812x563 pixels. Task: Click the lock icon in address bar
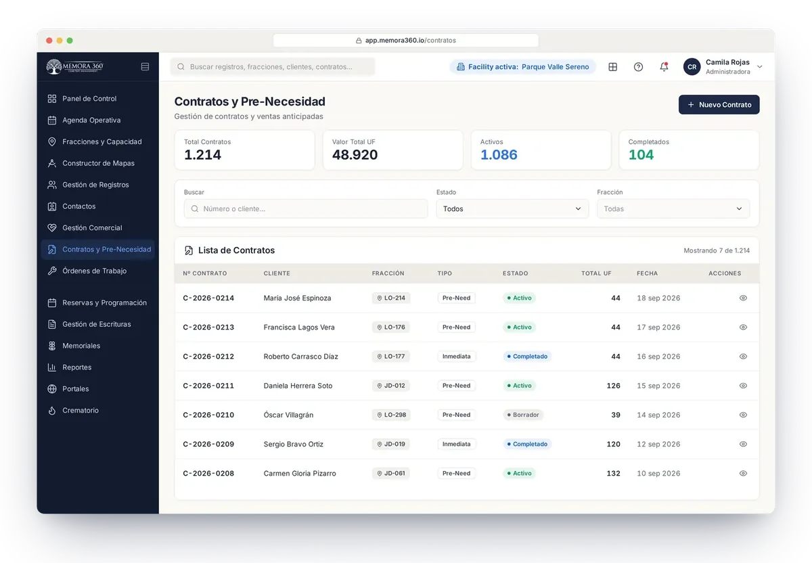(x=359, y=41)
